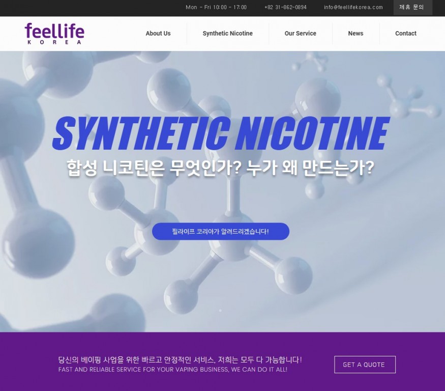Click the KOREA text under the logo
This screenshot has height=391, width=445.
pyautogui.click(x=54, y=42)
